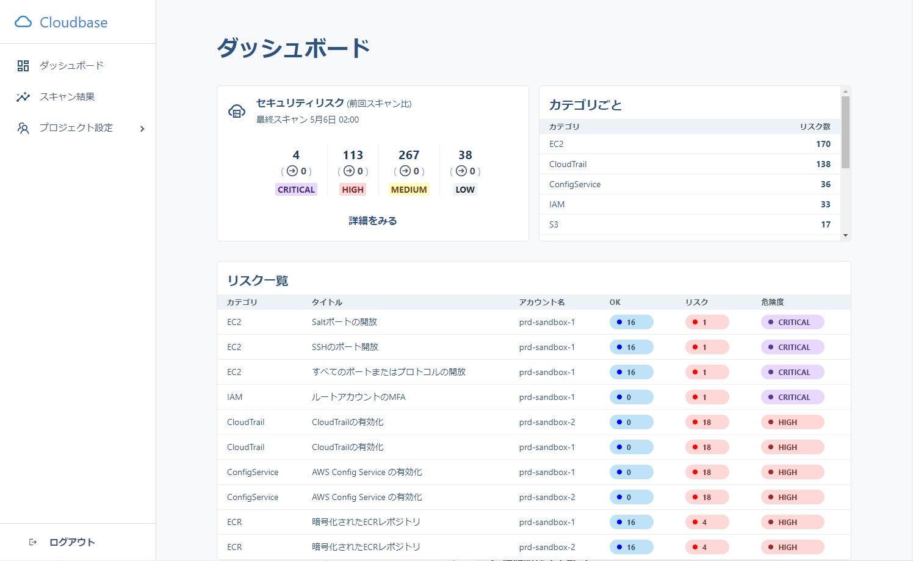Click the OK column header
Screen dimensions: 913x561
(615, 302)
